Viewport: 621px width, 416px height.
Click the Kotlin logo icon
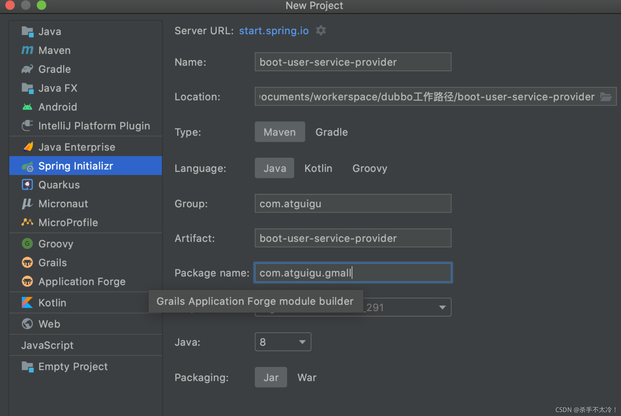point(27,303)
